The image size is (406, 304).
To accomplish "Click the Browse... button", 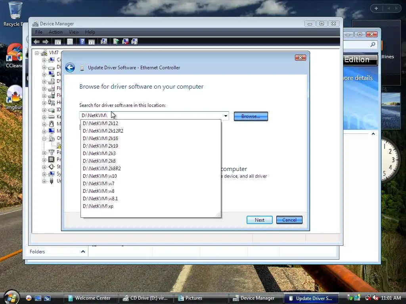I will 251,116.
